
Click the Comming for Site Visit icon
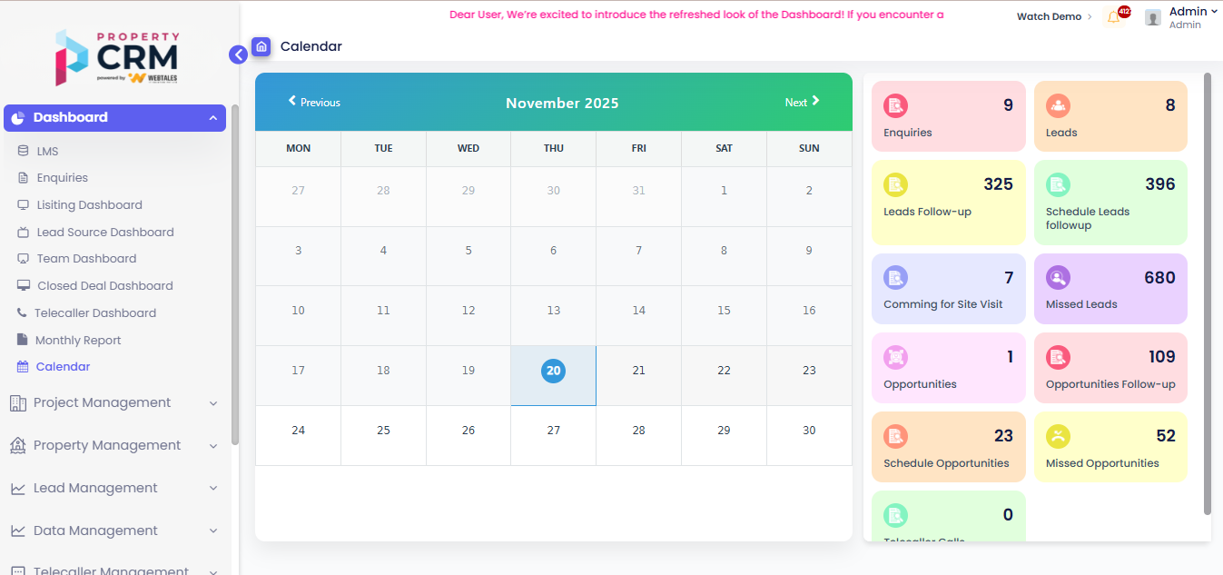tap(895, 278)
